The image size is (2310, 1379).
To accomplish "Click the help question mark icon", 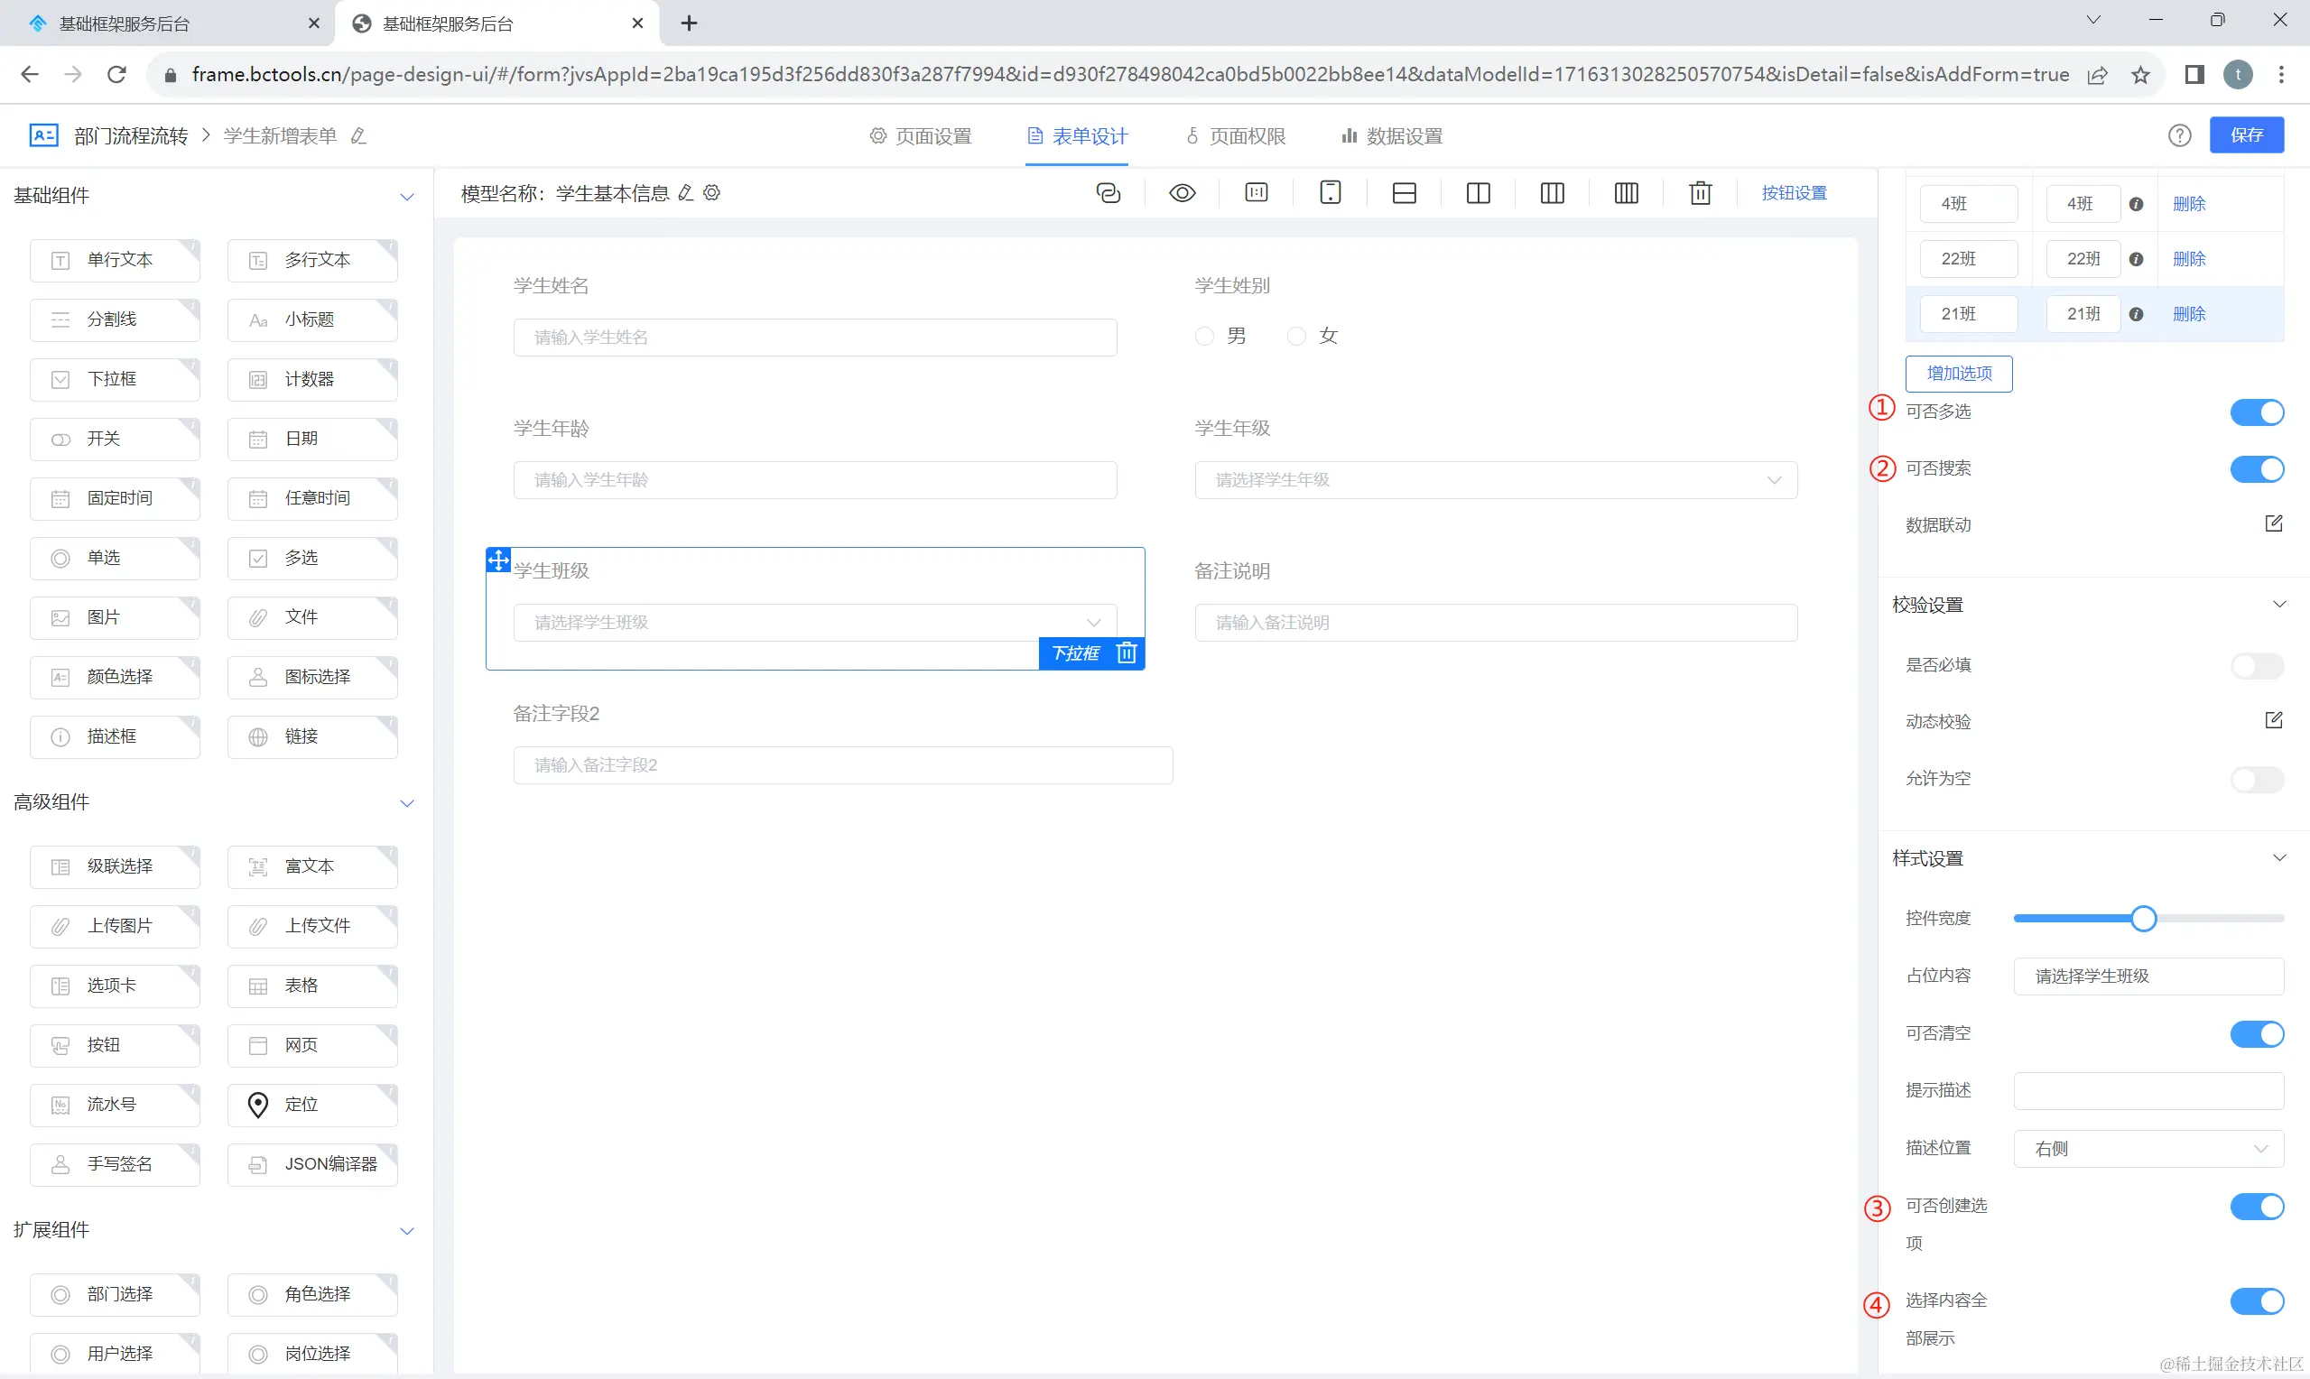I will pos(2179,135).
